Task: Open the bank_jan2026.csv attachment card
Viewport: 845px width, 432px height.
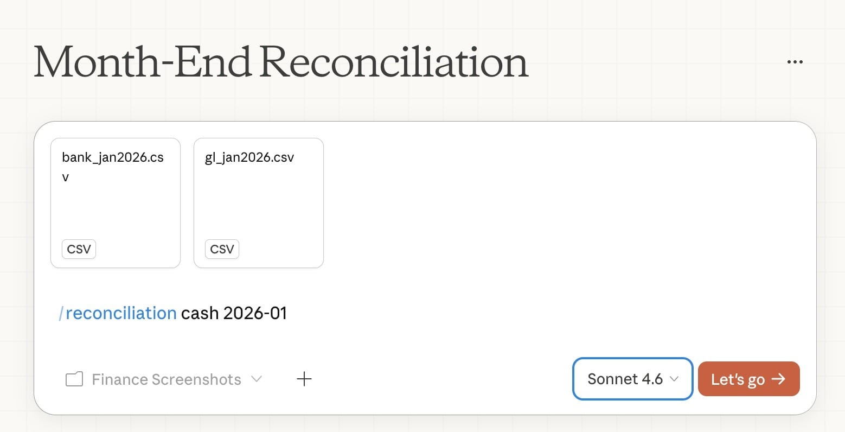Action: 115,203
